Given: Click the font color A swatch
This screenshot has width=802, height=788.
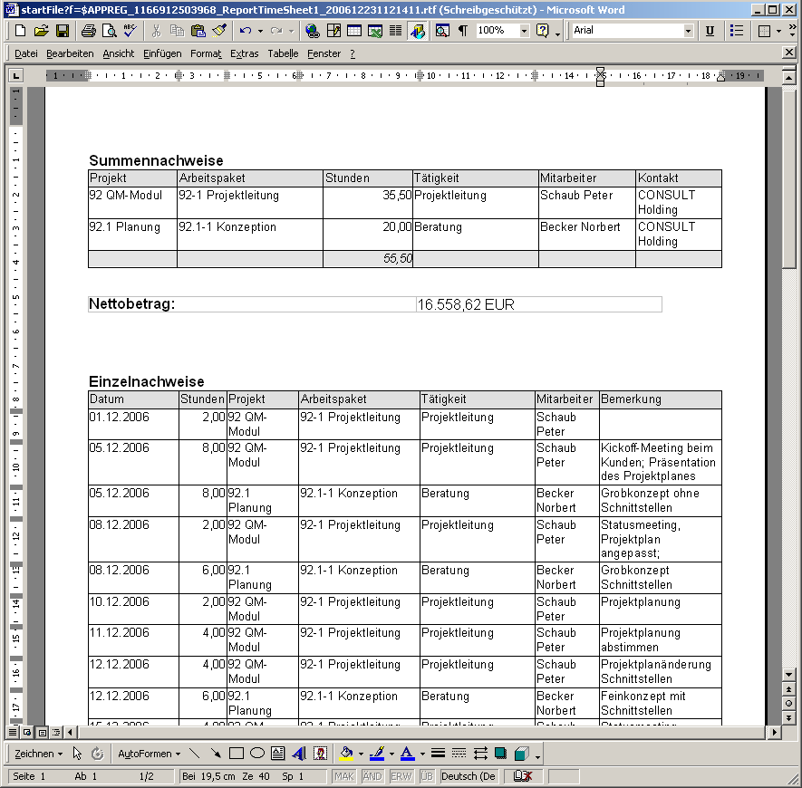Looking at the screenshot, I should [407, 753].
